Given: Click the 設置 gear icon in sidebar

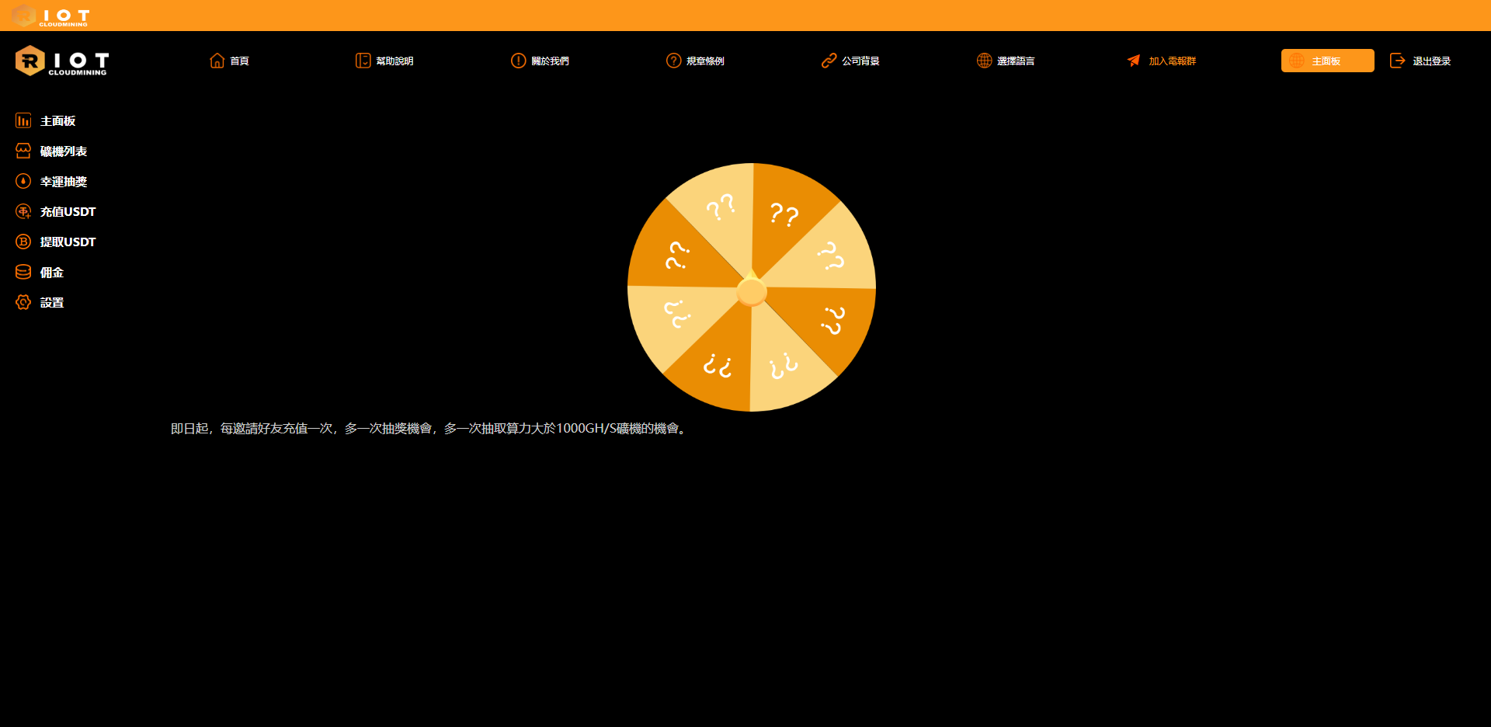Looking at the screenshot, I should point(23,303).
